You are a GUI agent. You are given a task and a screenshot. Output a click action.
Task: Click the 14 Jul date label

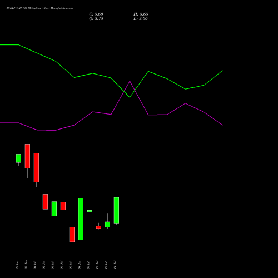tap(115, 265)
